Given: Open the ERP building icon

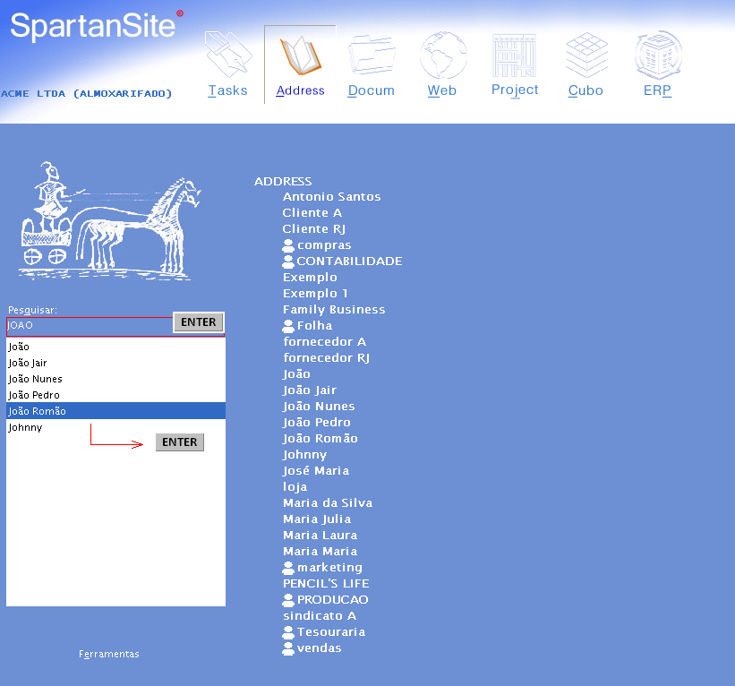Looking at the screenshot, I should pyautogui.click(x=658, y=55).
